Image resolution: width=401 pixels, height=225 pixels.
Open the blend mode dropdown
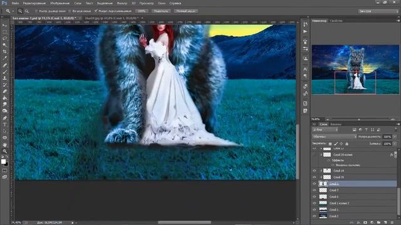point(334,137)
